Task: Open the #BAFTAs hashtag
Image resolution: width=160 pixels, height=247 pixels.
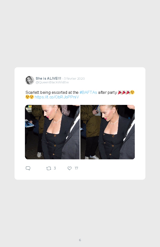Action: point(88,92)
